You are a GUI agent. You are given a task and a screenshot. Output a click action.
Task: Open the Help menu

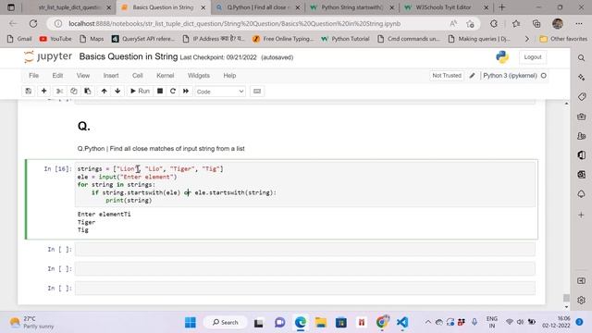pyautogui.click(x=229, y=76)
